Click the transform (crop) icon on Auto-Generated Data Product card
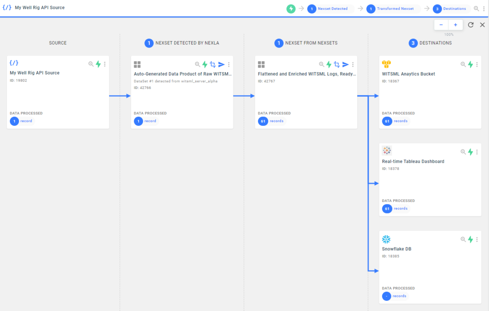Screen dimensions: 489x311 [x=213, y=64]
